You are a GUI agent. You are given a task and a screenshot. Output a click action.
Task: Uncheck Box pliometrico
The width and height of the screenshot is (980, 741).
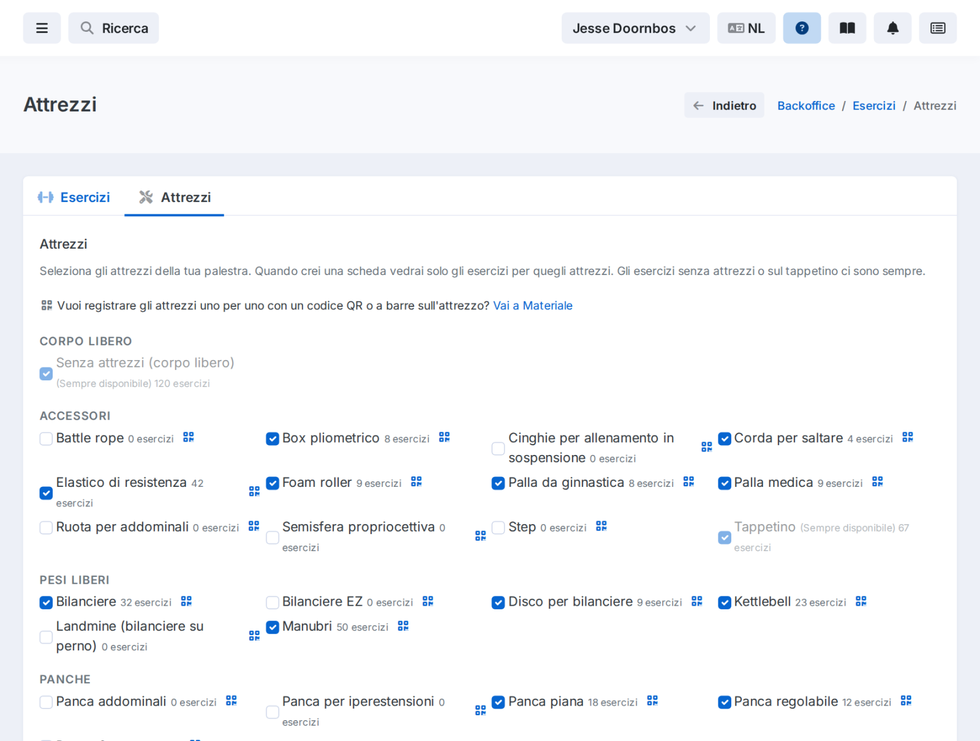(273, 438)
